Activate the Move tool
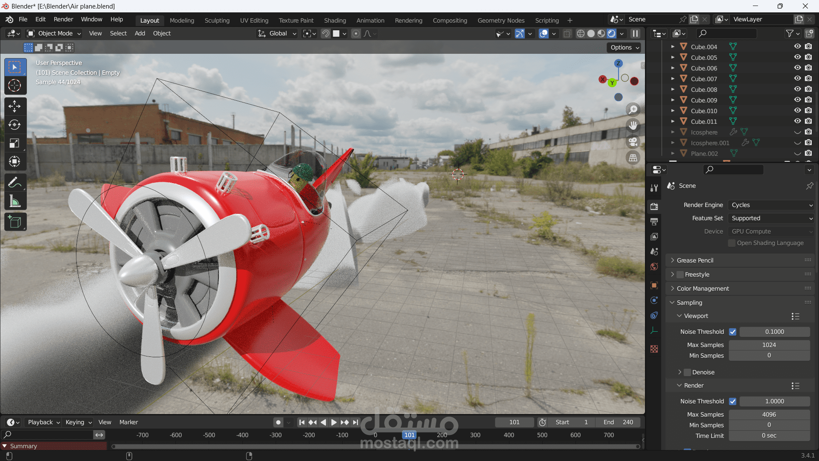Viewport: 819px width, 461px height. tap(15, 106)
